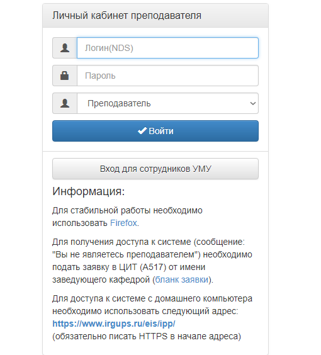
Task: Click the text about the home computer address
Action: pos(152,305)
